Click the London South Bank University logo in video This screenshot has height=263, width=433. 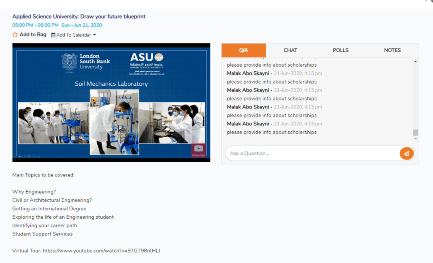86,62
